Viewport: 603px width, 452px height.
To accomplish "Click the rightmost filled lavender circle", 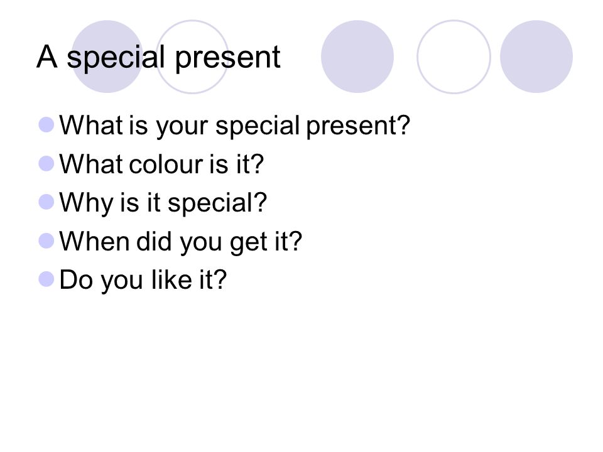I will 536,56.
